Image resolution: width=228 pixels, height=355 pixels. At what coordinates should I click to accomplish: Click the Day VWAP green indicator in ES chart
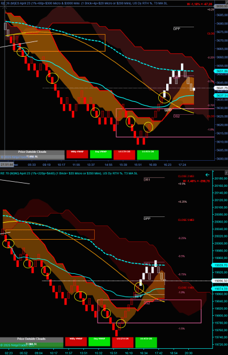101,154
